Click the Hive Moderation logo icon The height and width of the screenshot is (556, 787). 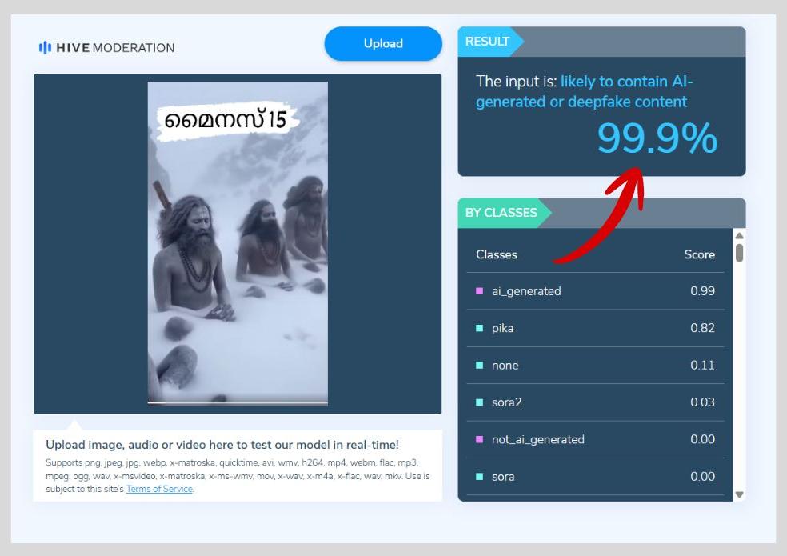click(x=45, y=48)
